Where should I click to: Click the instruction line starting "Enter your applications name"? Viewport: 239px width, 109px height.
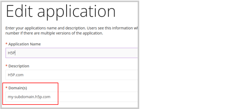(x=72, y=28)
